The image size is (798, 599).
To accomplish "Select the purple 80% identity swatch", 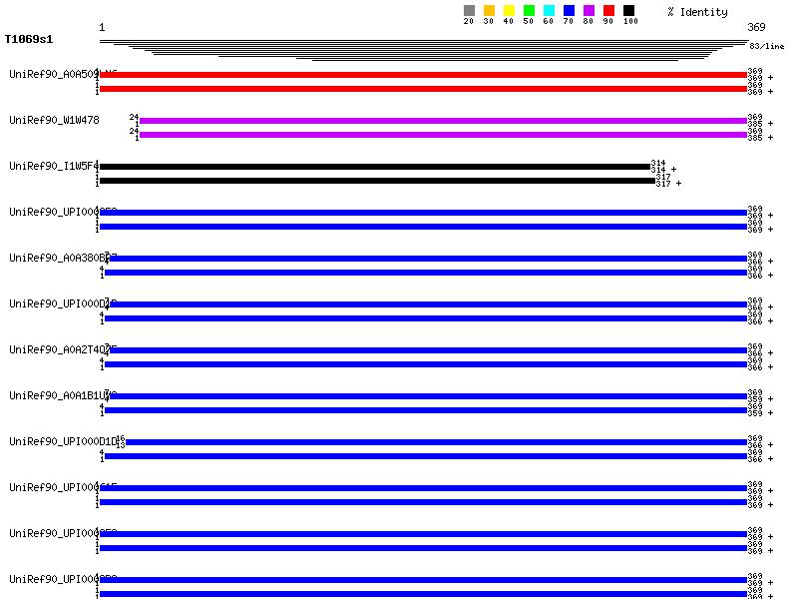I will [x=589, y=11].
